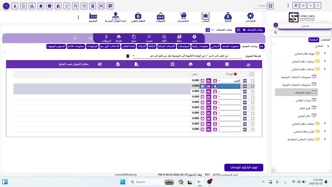This screenshot has width=332, height=187.
Task: Open وحدات القياس in sidebar tree
Action: [303, 100]
